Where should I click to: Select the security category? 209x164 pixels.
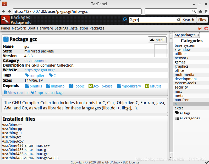[x=181, y=87]
